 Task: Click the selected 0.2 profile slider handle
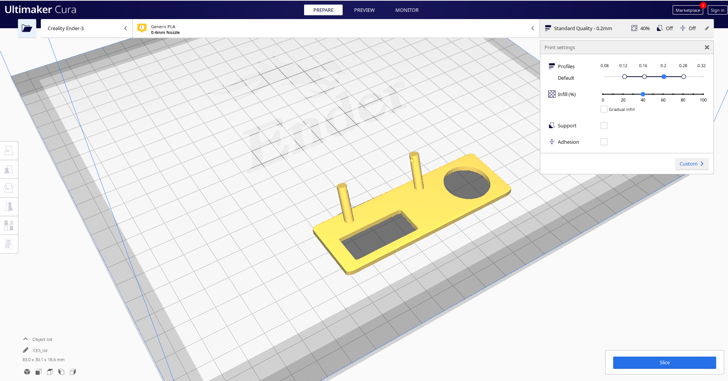point(664,77)
